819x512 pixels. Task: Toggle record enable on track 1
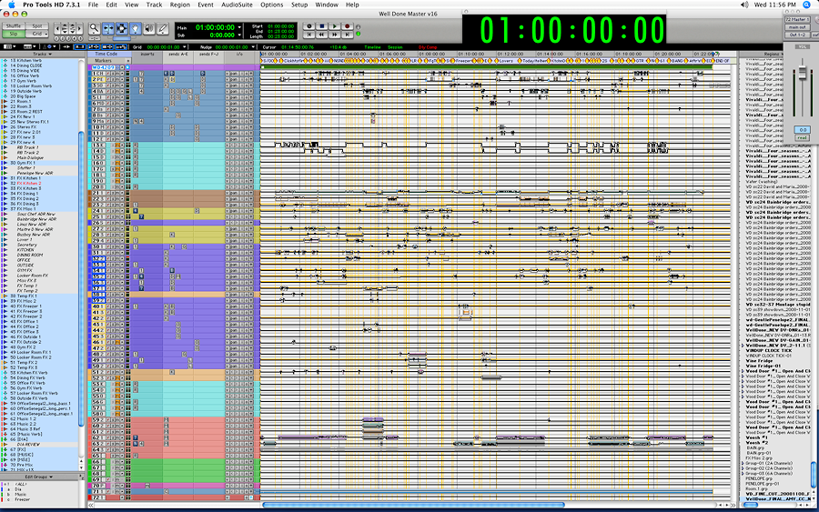(x=108, y=74)
